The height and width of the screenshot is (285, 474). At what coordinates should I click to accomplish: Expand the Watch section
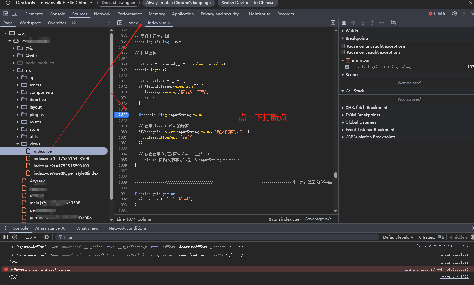coord(343,31)
